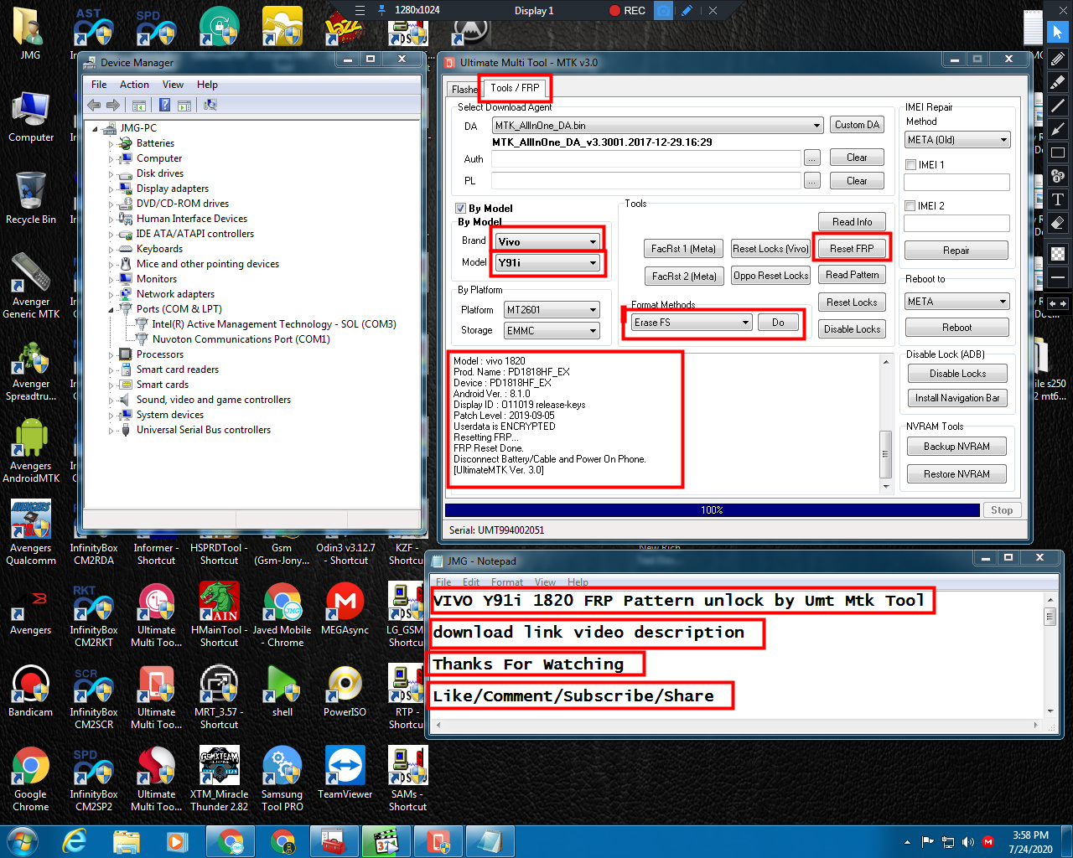
Task: Collapse the Ports (COM & LPT) tree node
Action: coord(110,308)
